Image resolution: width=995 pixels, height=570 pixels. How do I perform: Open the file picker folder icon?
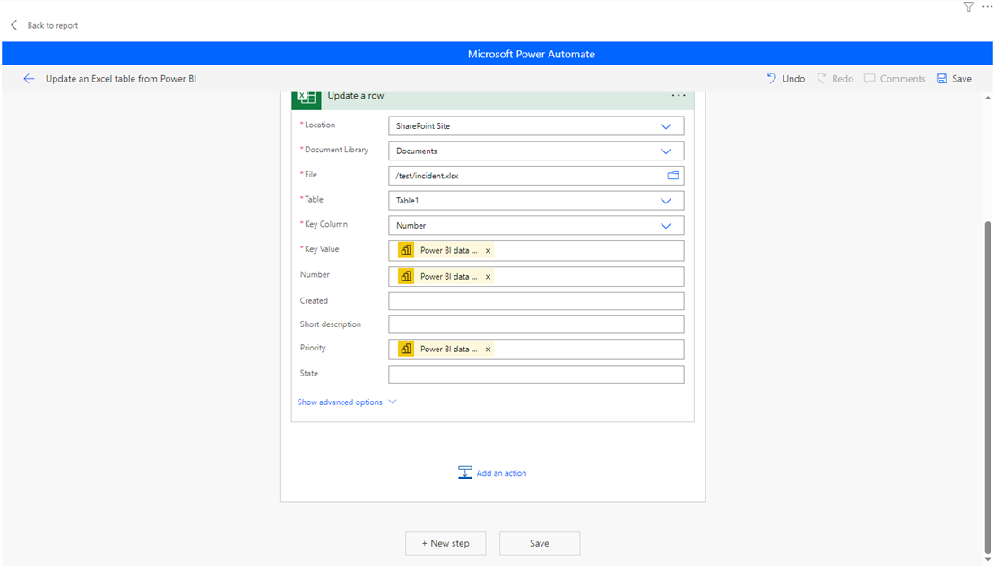672,176
